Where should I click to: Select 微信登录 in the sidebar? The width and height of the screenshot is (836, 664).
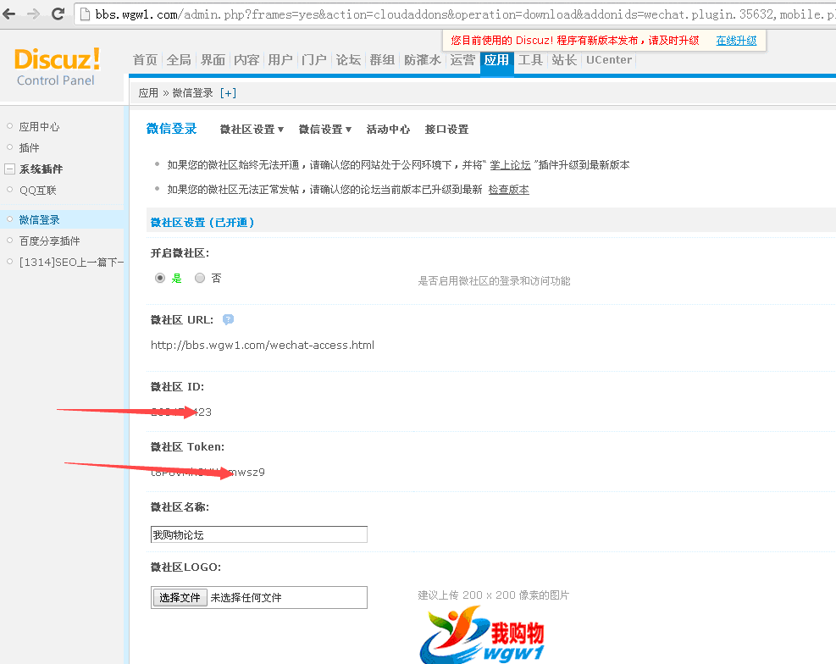tap(40, 219)
